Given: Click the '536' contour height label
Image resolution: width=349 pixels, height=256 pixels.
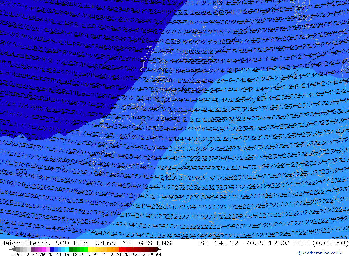Looking at the screenshot, I should coord(21,171).
